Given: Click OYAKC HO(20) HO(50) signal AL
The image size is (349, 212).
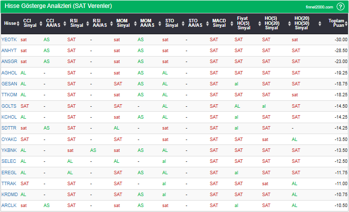Looking at the screenshot, I should click(294, 140).
